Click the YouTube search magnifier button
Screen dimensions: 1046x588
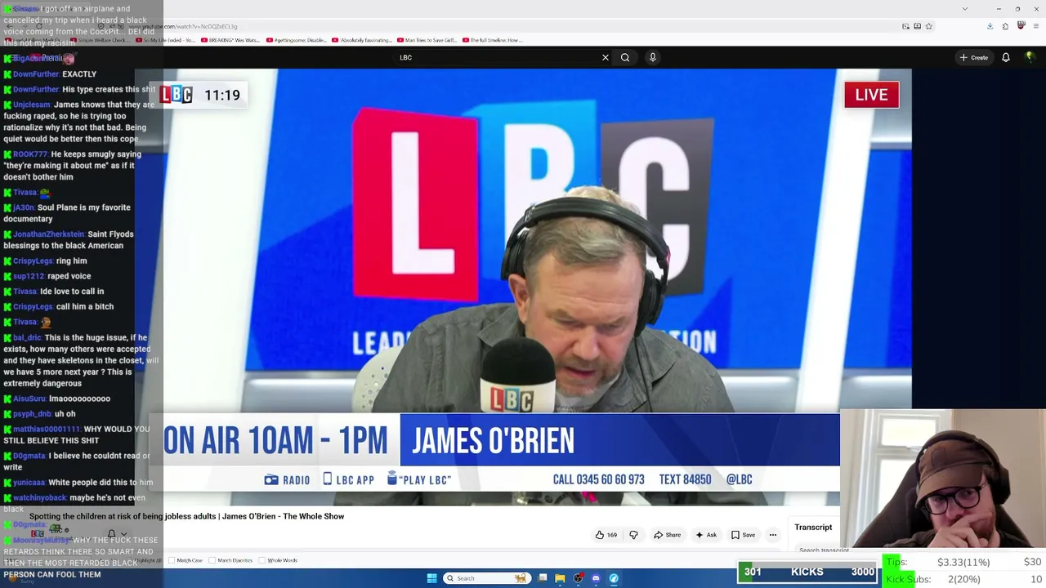click(x=625, y=57)
